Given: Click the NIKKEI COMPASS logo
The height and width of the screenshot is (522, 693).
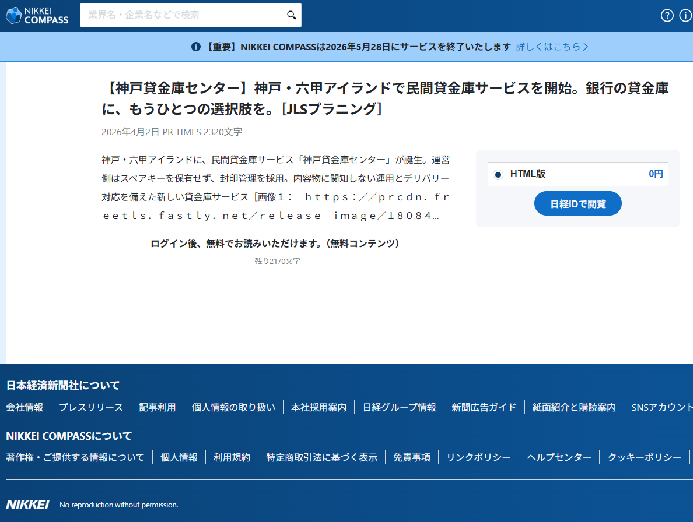Looking at the screenshot, I should click(37, 15).
